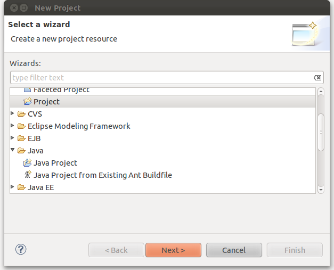This screenshot has width=334, height=270.
Task: Expand the Java EE category
Action: click(x=13, y=187)
